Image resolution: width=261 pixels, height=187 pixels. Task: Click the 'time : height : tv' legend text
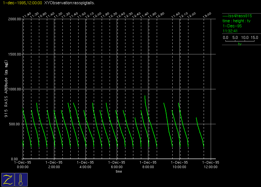(236, 21)
